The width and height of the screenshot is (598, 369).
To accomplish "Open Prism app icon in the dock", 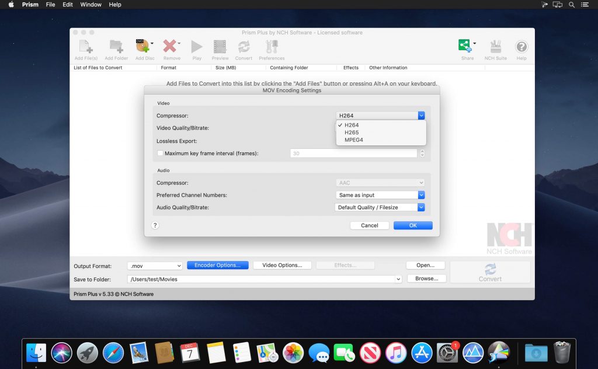I will click(x=499, y=353).
